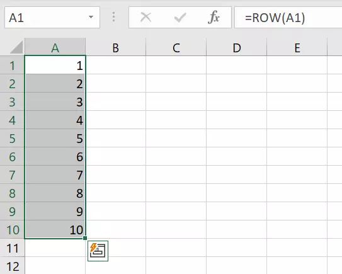Click cell A9 containing 9
342x274 pixels.
(55, 212)
